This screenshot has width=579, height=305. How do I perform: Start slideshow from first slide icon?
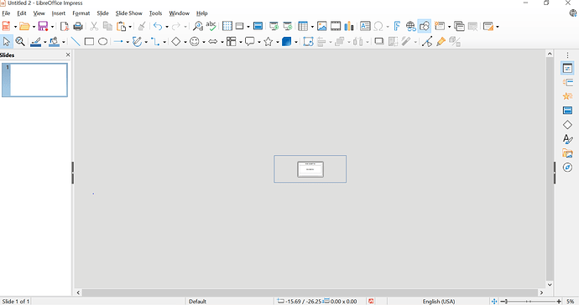click(274, 26)
